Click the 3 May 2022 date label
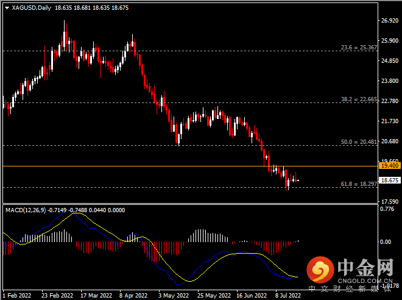The image size is (402, 300). pos(174,296)
